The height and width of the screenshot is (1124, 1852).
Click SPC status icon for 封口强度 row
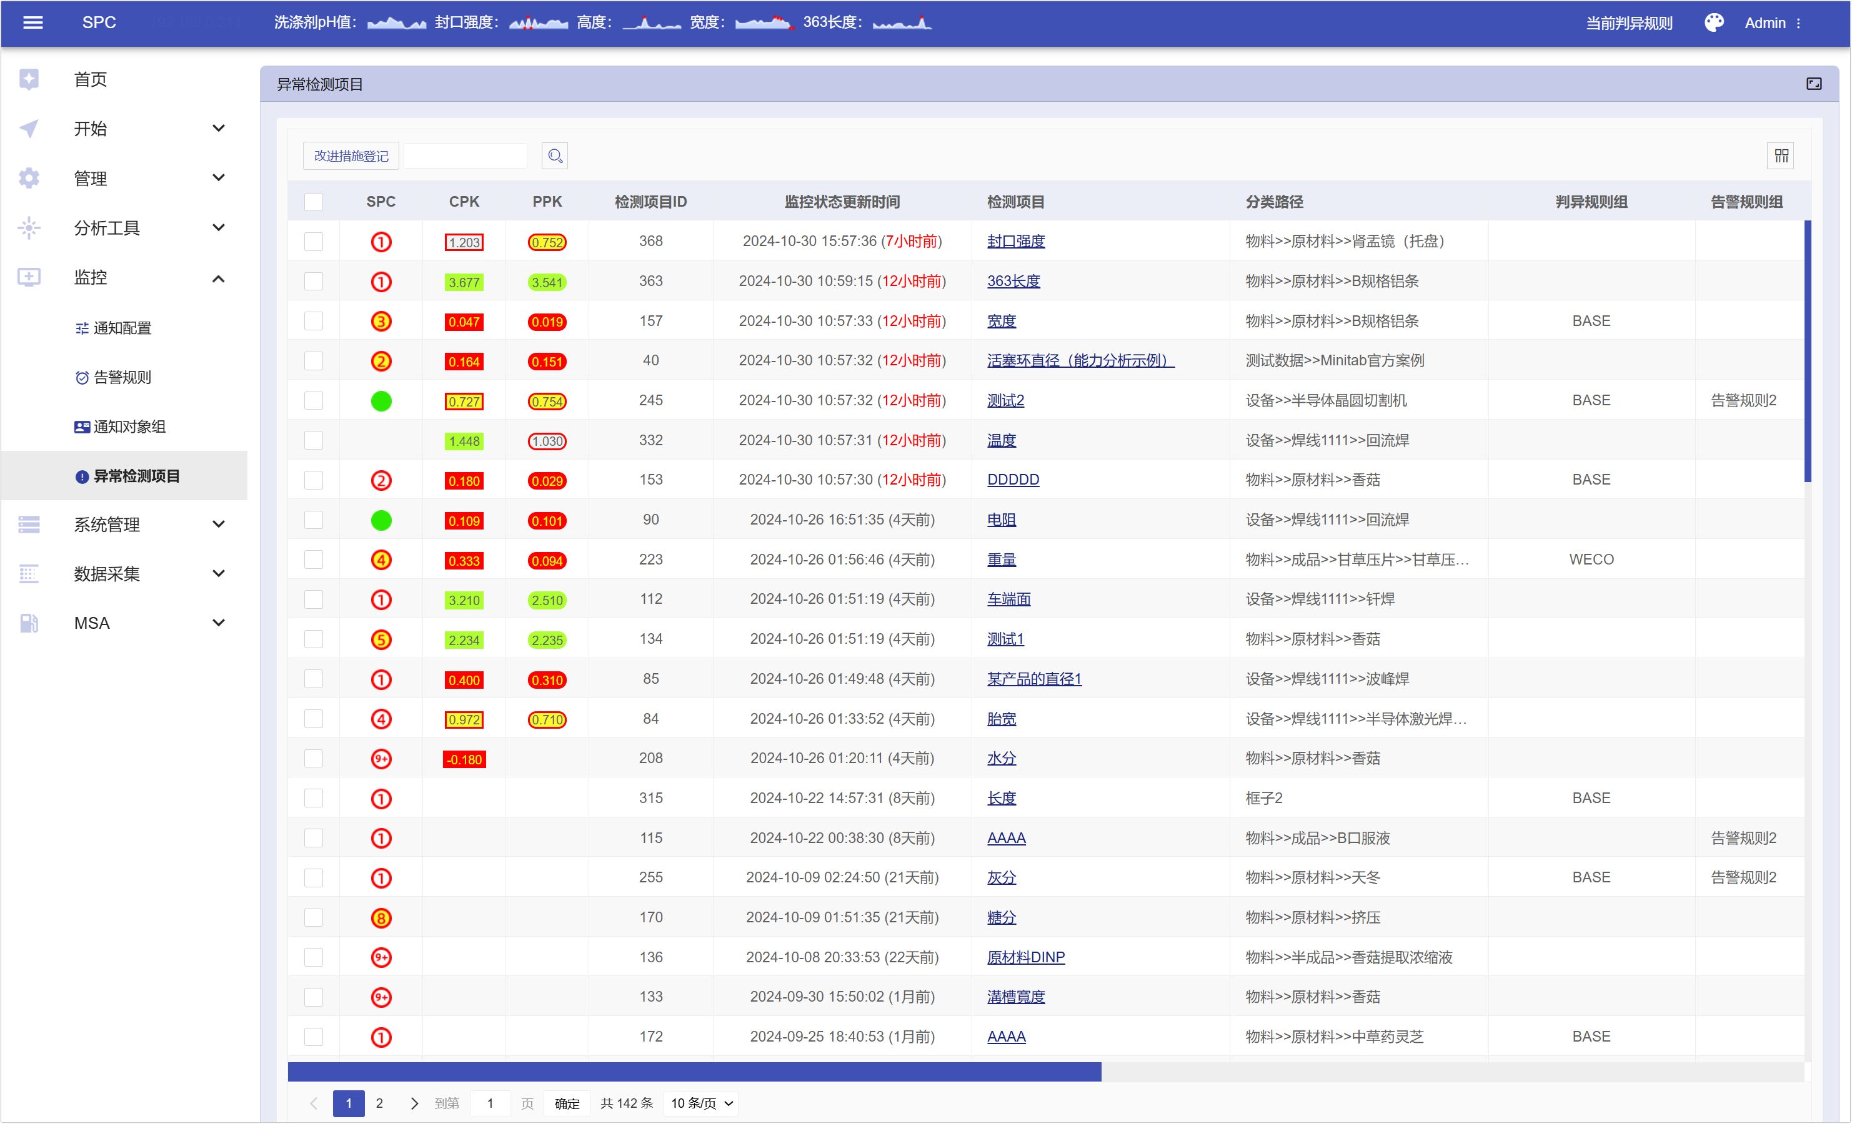tap(381, 242)
